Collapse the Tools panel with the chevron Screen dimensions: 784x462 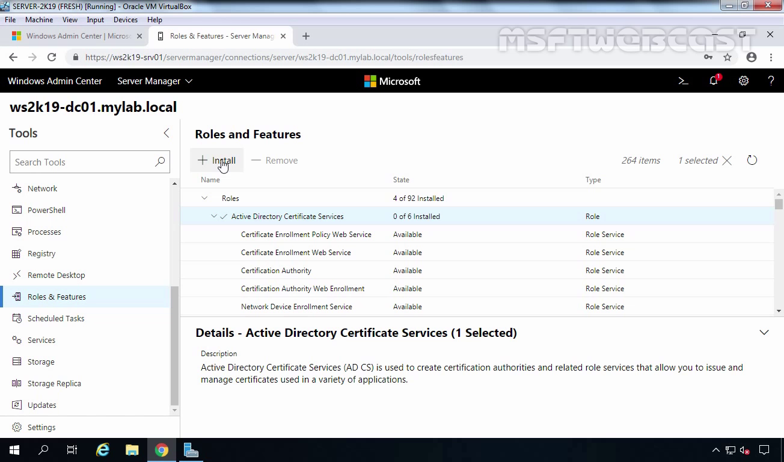coord(167,133)
